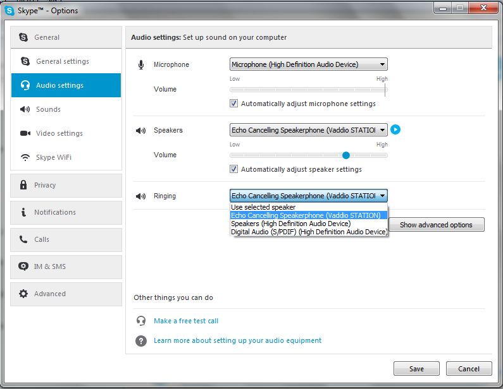503x389 pixels.
Task: Open the Microphone device dropdown
Action: pos(309,64)
